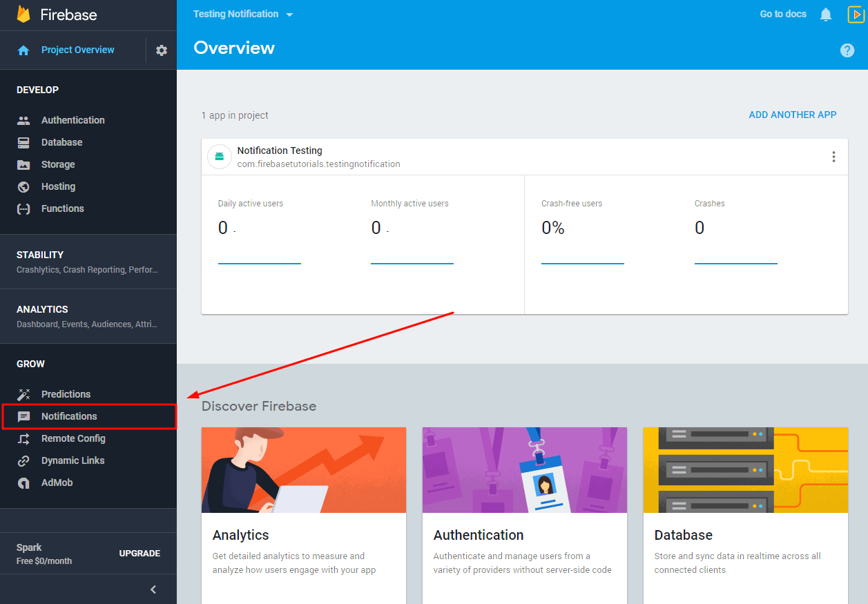This screenshot has width=868, height=604.
Task: Open the Authentication section icon
Action: [x=23, y=119]
